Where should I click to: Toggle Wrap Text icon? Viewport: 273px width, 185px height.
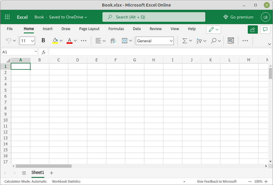coord(113,41)
